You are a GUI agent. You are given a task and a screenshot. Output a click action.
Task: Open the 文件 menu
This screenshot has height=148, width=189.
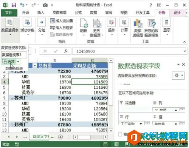tap(9, 12)
